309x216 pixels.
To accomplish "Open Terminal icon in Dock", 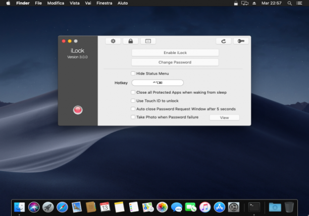I will click(x=254, y=207).
